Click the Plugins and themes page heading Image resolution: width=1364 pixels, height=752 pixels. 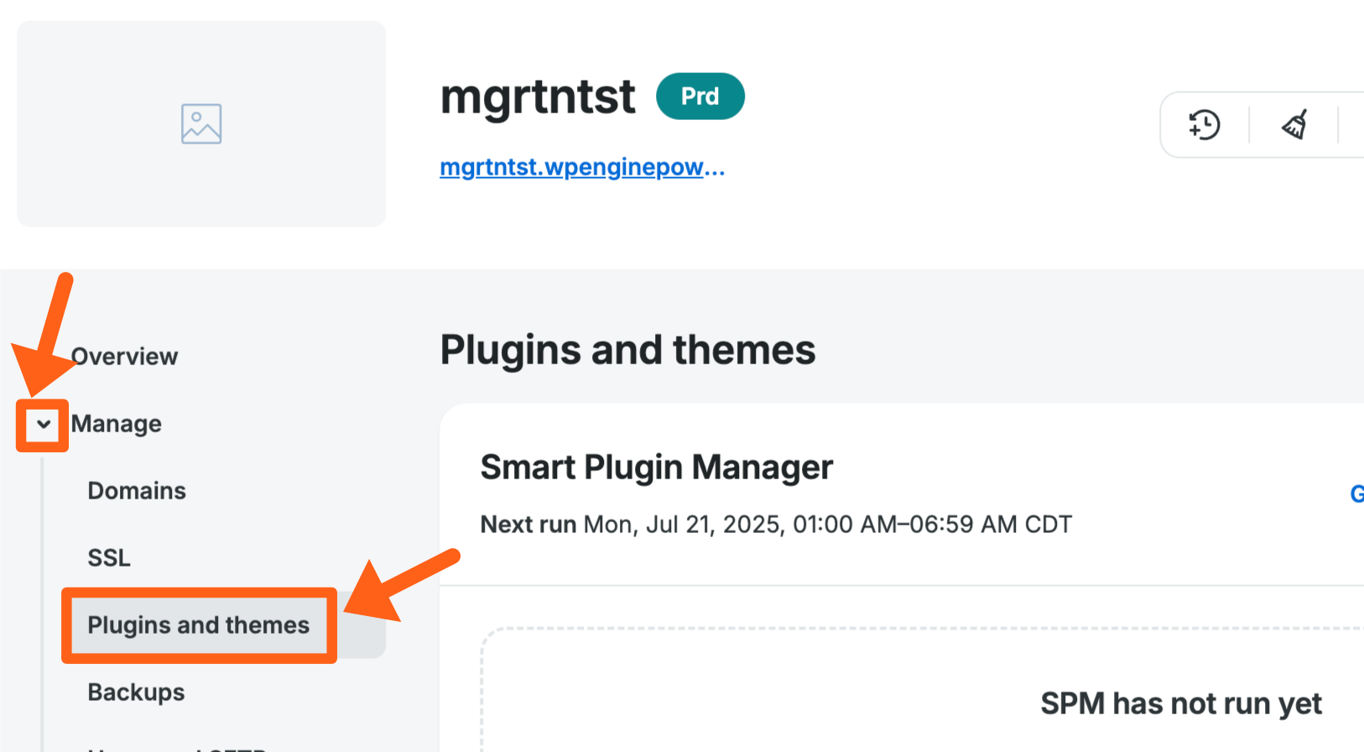(627, 350)
